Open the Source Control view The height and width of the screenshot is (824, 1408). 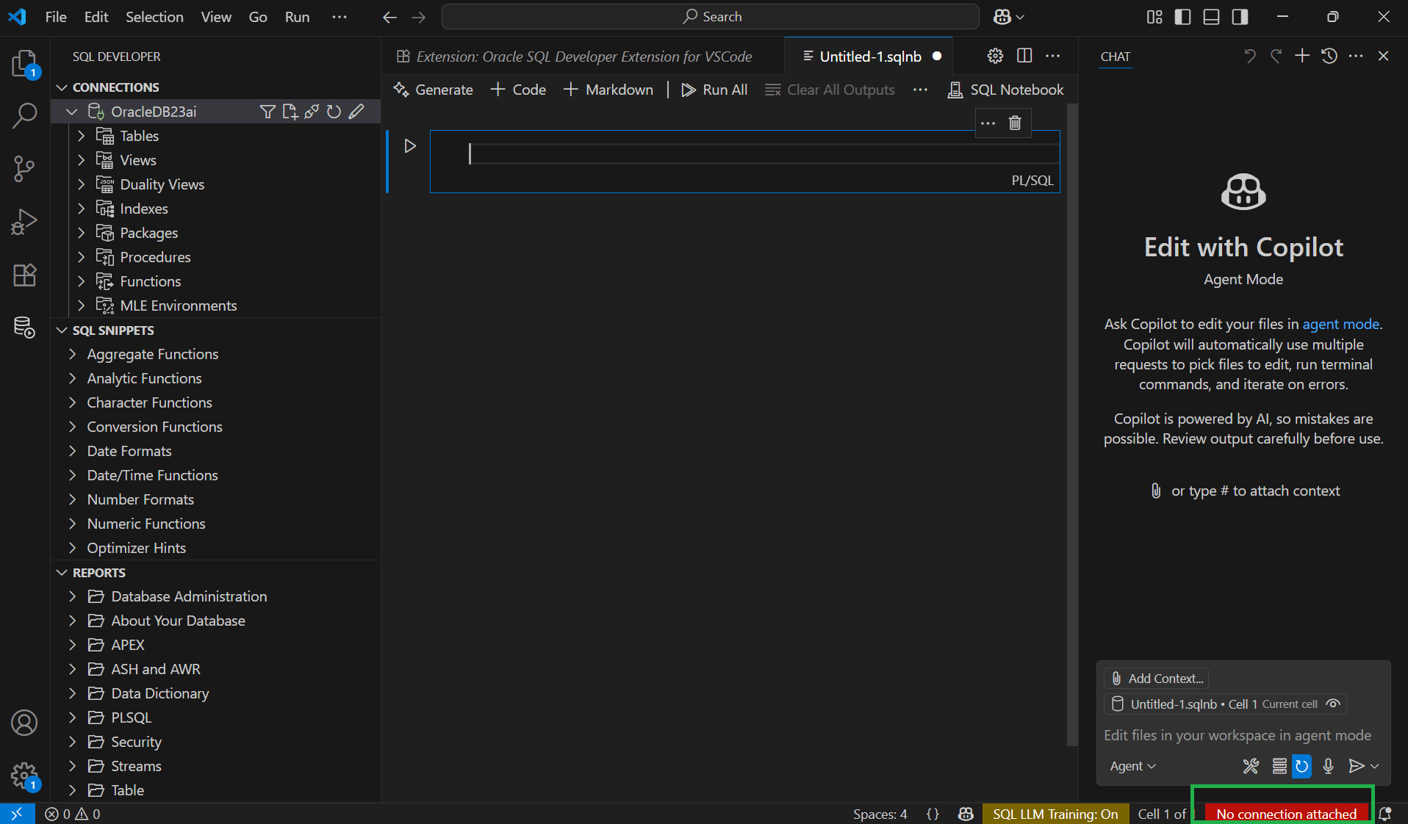(x=24, y=169)
